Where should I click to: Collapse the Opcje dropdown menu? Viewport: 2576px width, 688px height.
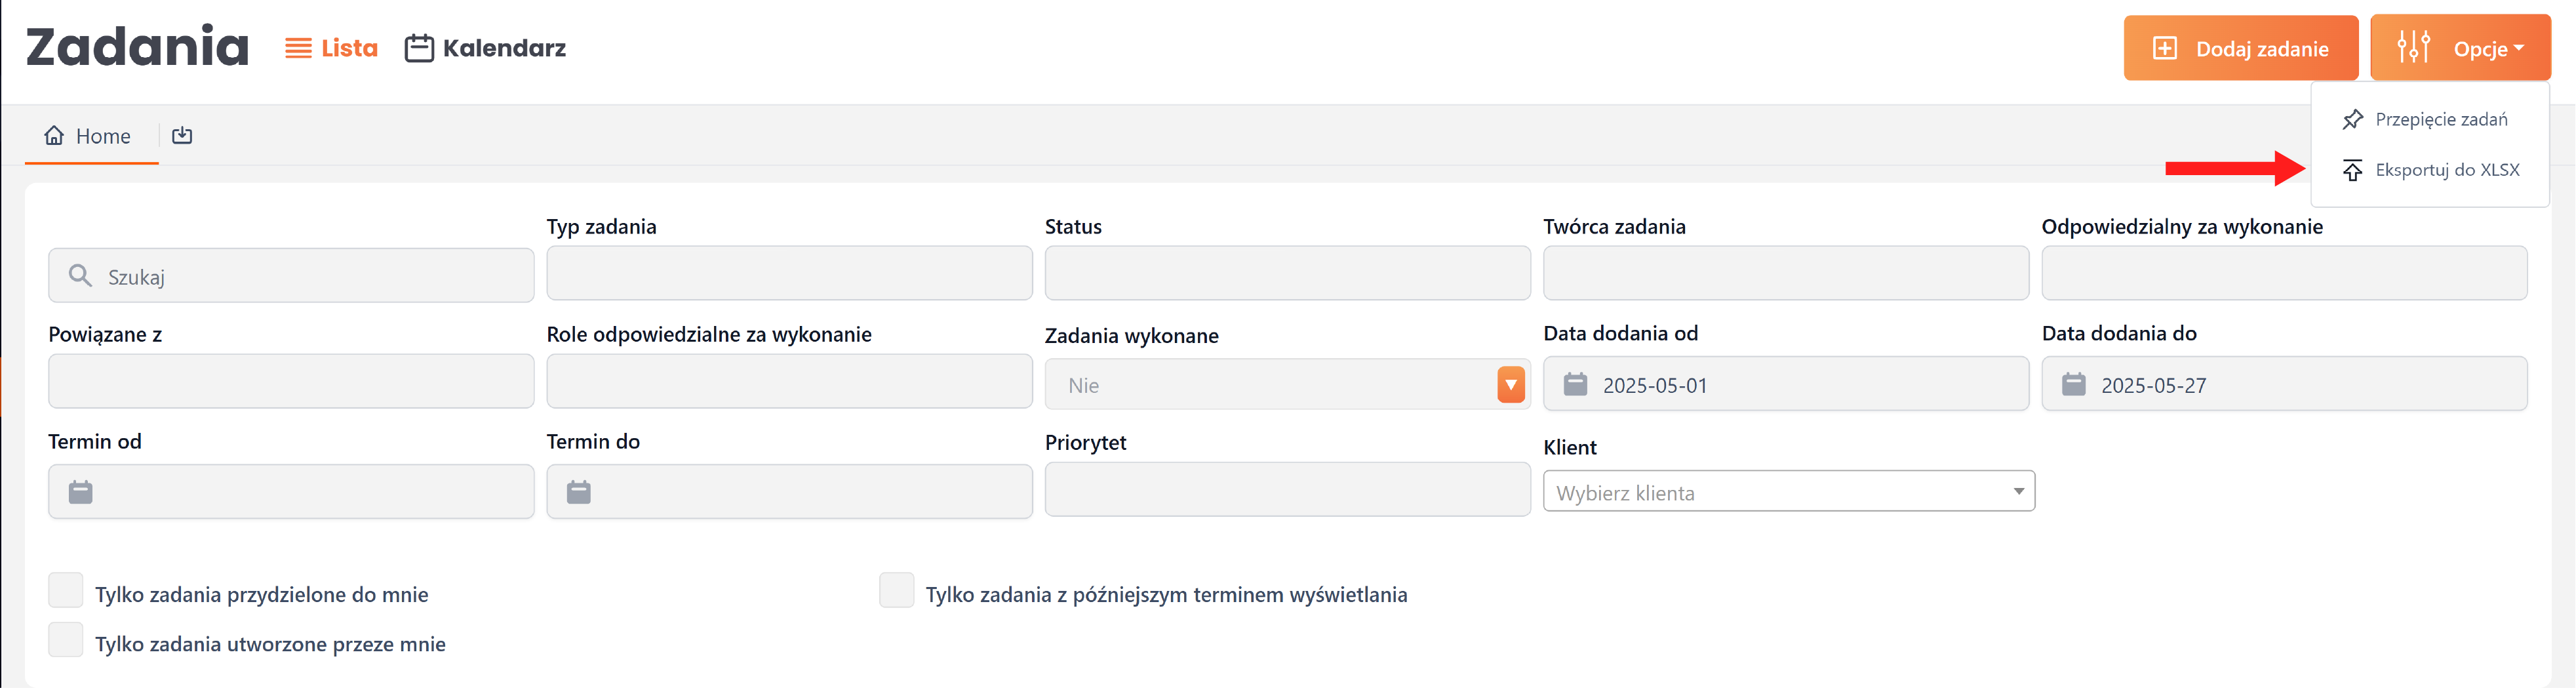[2459, 48]
